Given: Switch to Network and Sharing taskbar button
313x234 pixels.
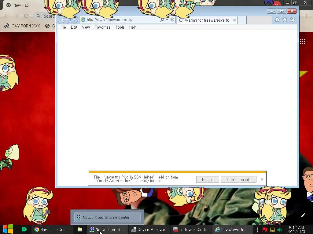Looking at the screenshot, I should [107, 229].
